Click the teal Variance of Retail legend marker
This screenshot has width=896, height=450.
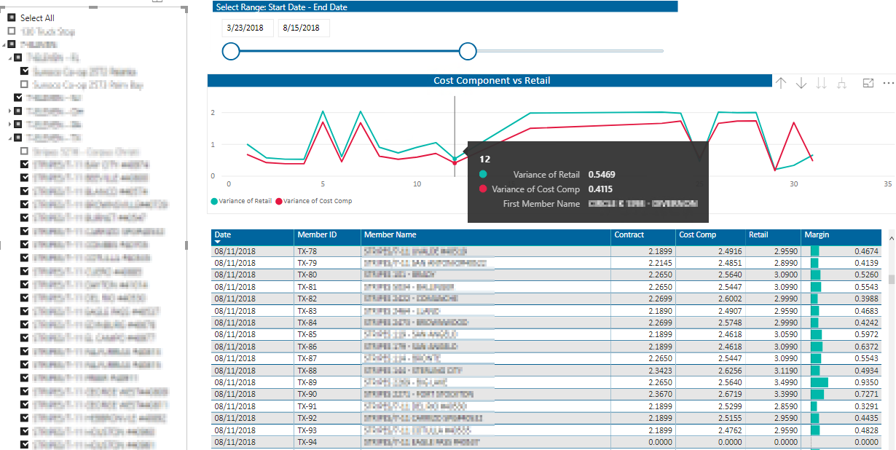(214, 201)
